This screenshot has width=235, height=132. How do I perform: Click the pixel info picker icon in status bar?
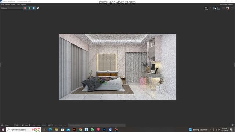[x=3, y=125]
